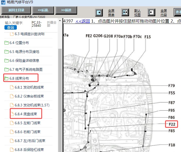Click the page icon of 6.8.2 仪表台板线束
This screenshot has height=152, width=181.
pyautogui.click(x=12, y=96)
